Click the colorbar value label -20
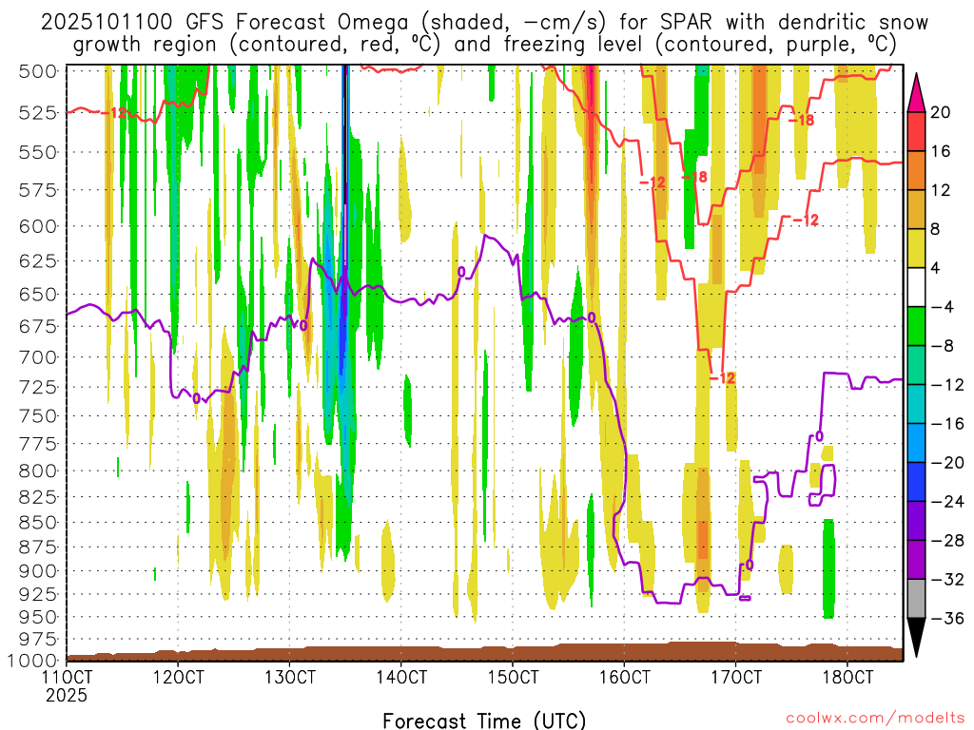 tap(946, 463)
